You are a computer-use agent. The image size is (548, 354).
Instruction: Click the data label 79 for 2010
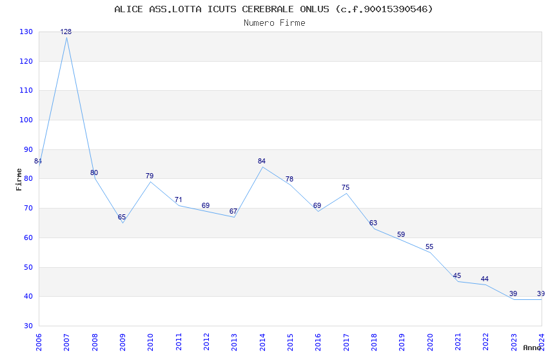click(150, 176)
